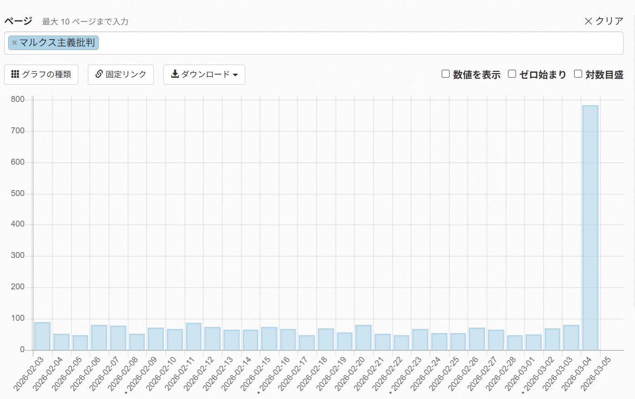Turn on the 対数目盛 checkbox
635x399 pixels.
click(578, 74)
